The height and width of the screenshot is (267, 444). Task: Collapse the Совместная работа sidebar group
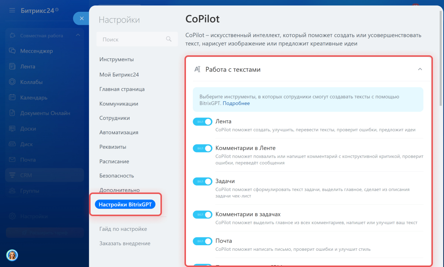[78, 35]
